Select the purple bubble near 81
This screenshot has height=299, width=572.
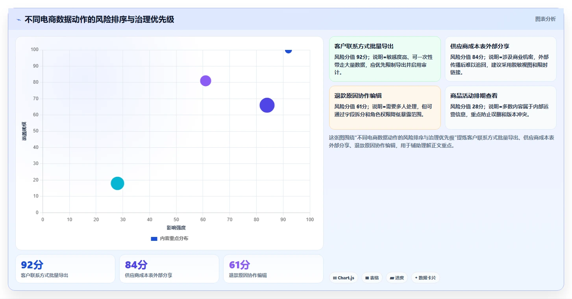(x=205, y=81)
